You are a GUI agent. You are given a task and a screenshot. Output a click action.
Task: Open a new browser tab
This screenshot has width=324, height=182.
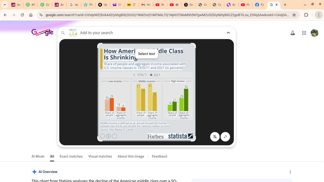(x=285, y=5)
